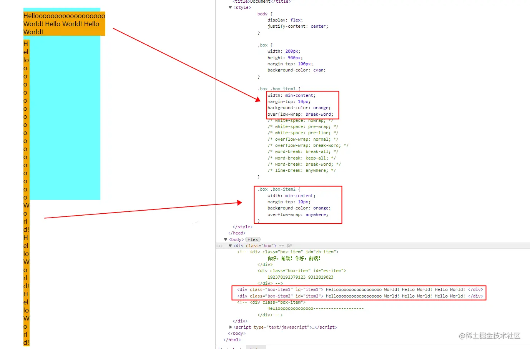530x349 pixels.
Task: Click the "body {" selector line
Action: 265,14
